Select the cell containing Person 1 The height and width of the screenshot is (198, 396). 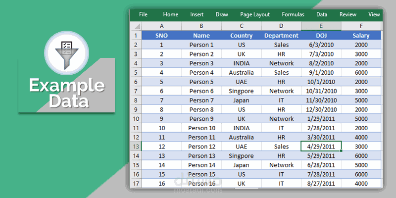point(201,45)
